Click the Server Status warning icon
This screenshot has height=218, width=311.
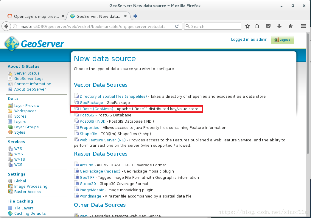[10, 73]
